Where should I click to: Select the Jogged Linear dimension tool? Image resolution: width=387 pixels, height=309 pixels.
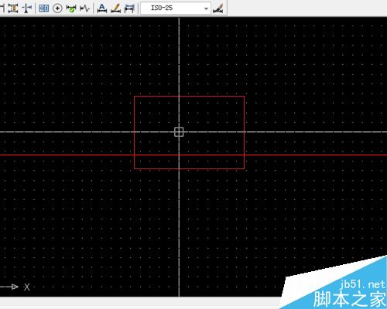[84, 8]
